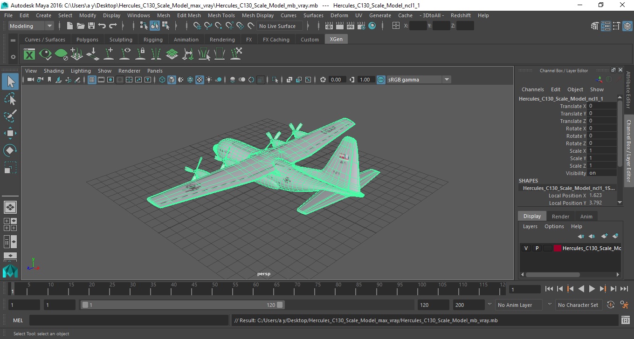The width and height of the screenshot is (634, 339).
Task: Choose the Rotate tool in toolbox
Action: click(x=10, y=150)
